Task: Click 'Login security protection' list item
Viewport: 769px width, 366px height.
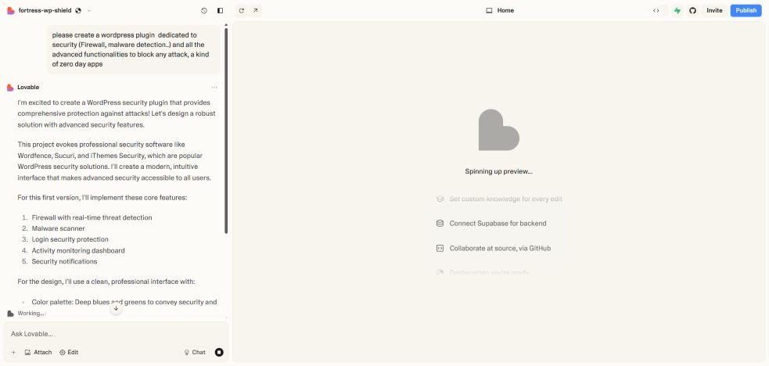Action: click(x=70, y=239)
